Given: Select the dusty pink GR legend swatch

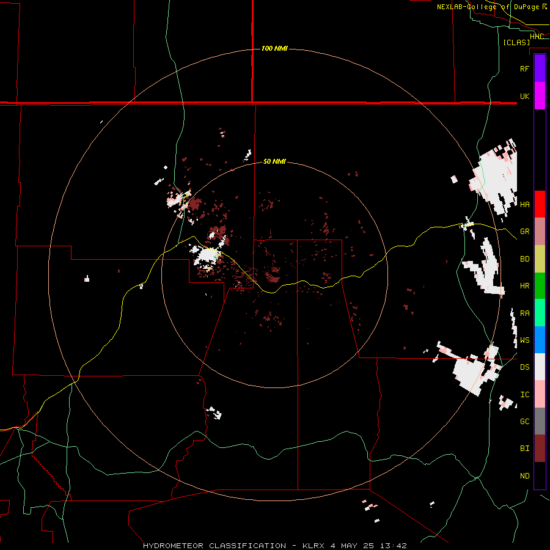Looking at the screenshot, I should pyautogui.click(x=540, y=232).
